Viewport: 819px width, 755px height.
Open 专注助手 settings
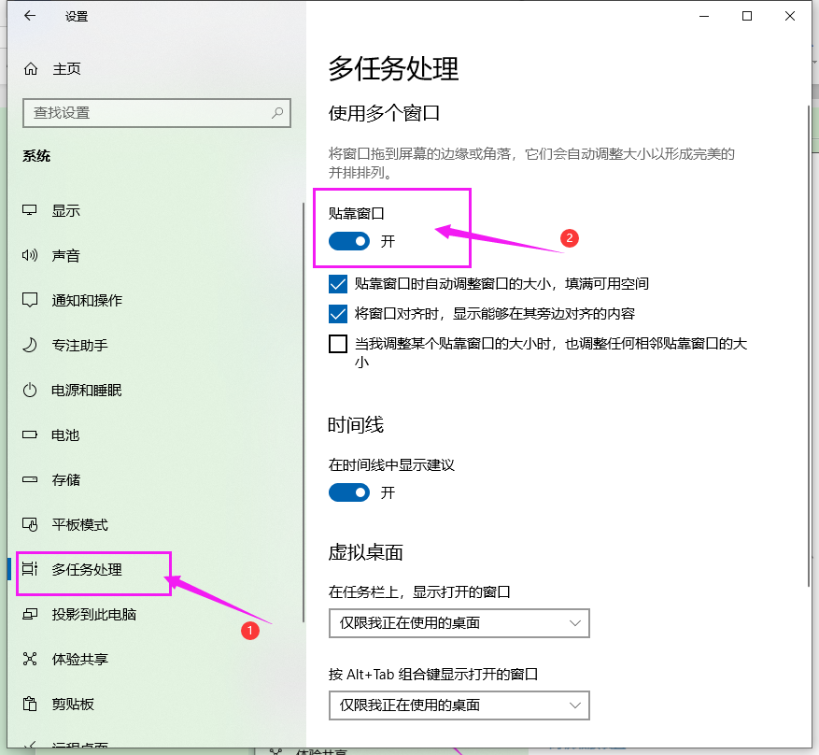pos(79,346)
